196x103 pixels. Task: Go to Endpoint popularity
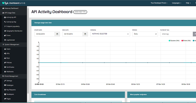click(13, 26)
